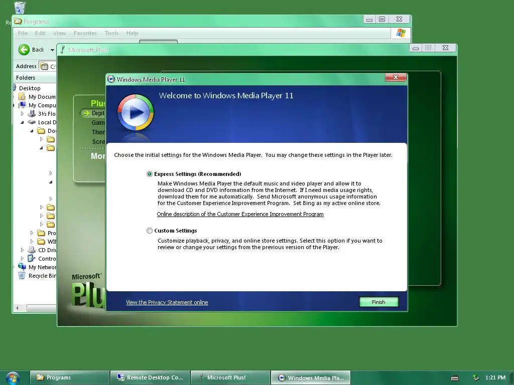
Task: Click the My Documents folder icon
Action: tap(22, 97)
